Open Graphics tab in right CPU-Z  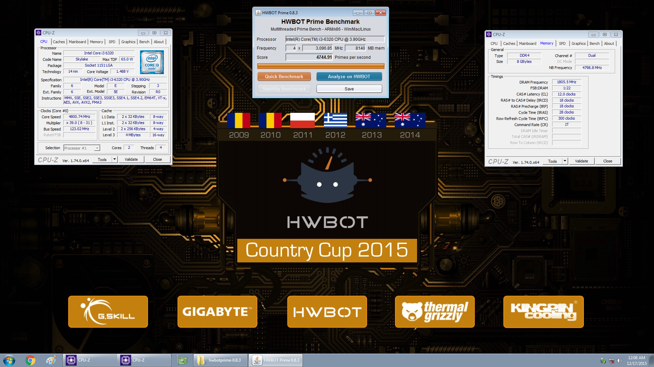point(579,43)
